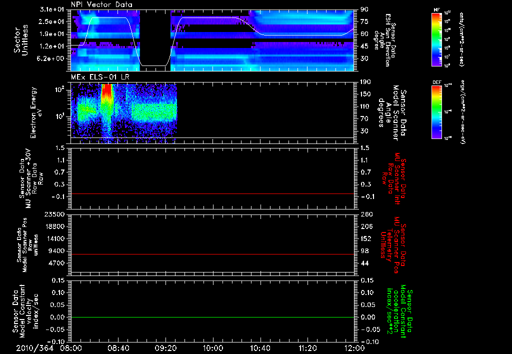
Task: Click the Electron Energy eV axis label
Action: click(36, 112)
